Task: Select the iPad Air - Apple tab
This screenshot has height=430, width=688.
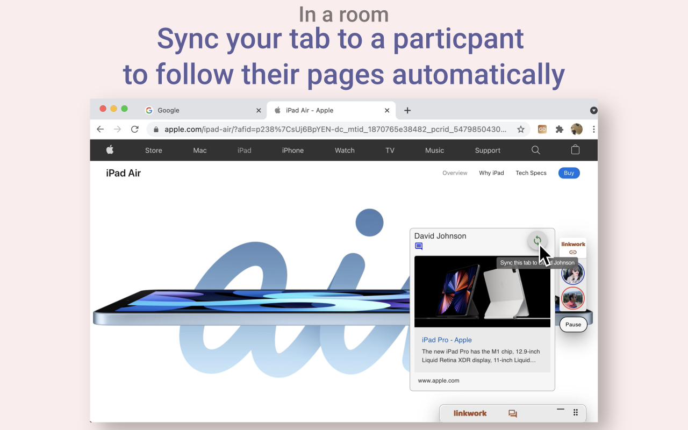Action: [331, 110]
